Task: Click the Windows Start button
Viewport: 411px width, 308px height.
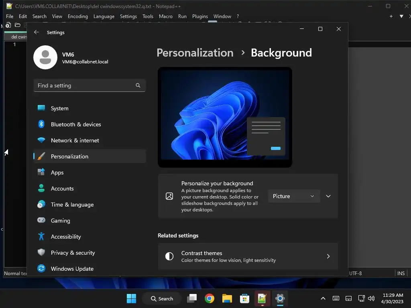Action: 131,298
